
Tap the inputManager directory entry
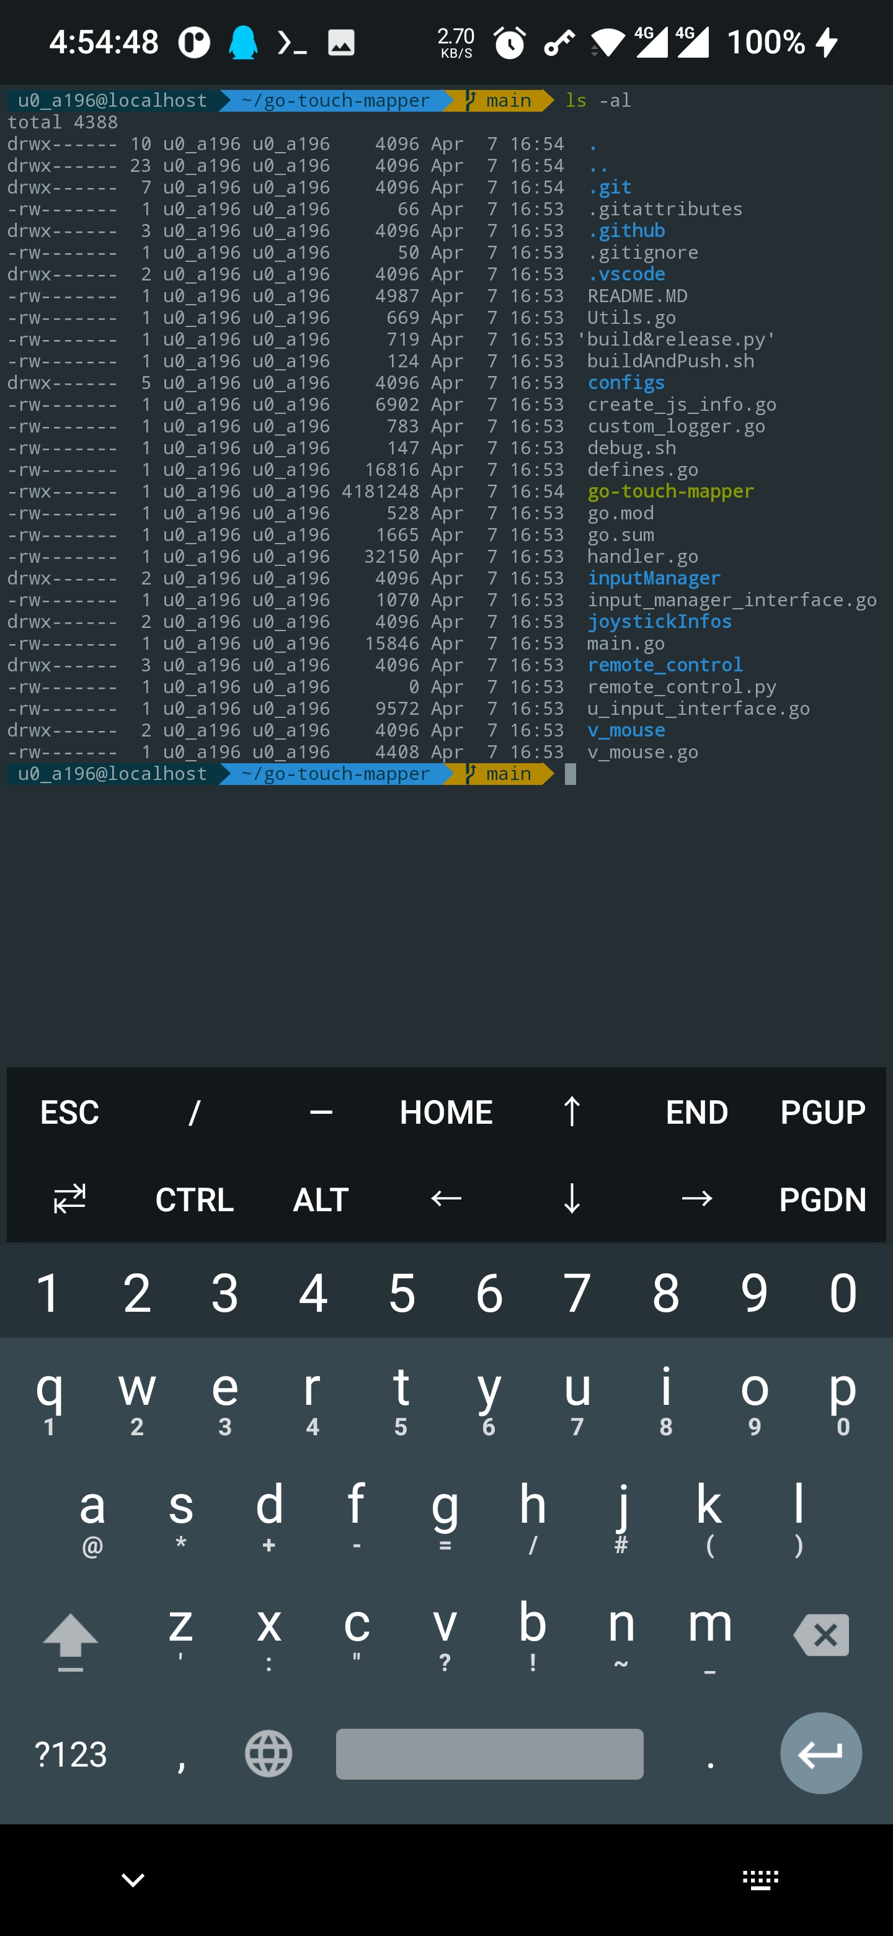654,578
